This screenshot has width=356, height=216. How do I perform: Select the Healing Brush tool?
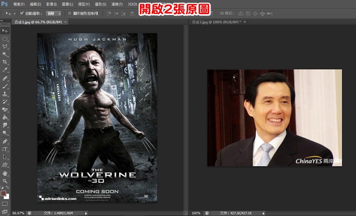tap(5, 79)
